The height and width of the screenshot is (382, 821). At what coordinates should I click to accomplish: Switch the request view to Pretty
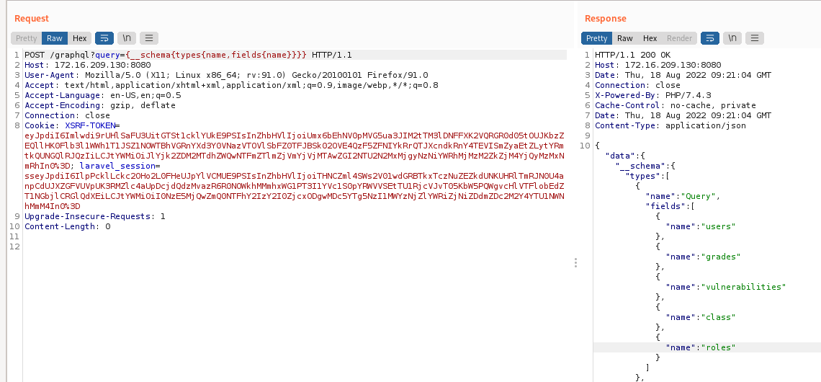click(x=26, y=38)
